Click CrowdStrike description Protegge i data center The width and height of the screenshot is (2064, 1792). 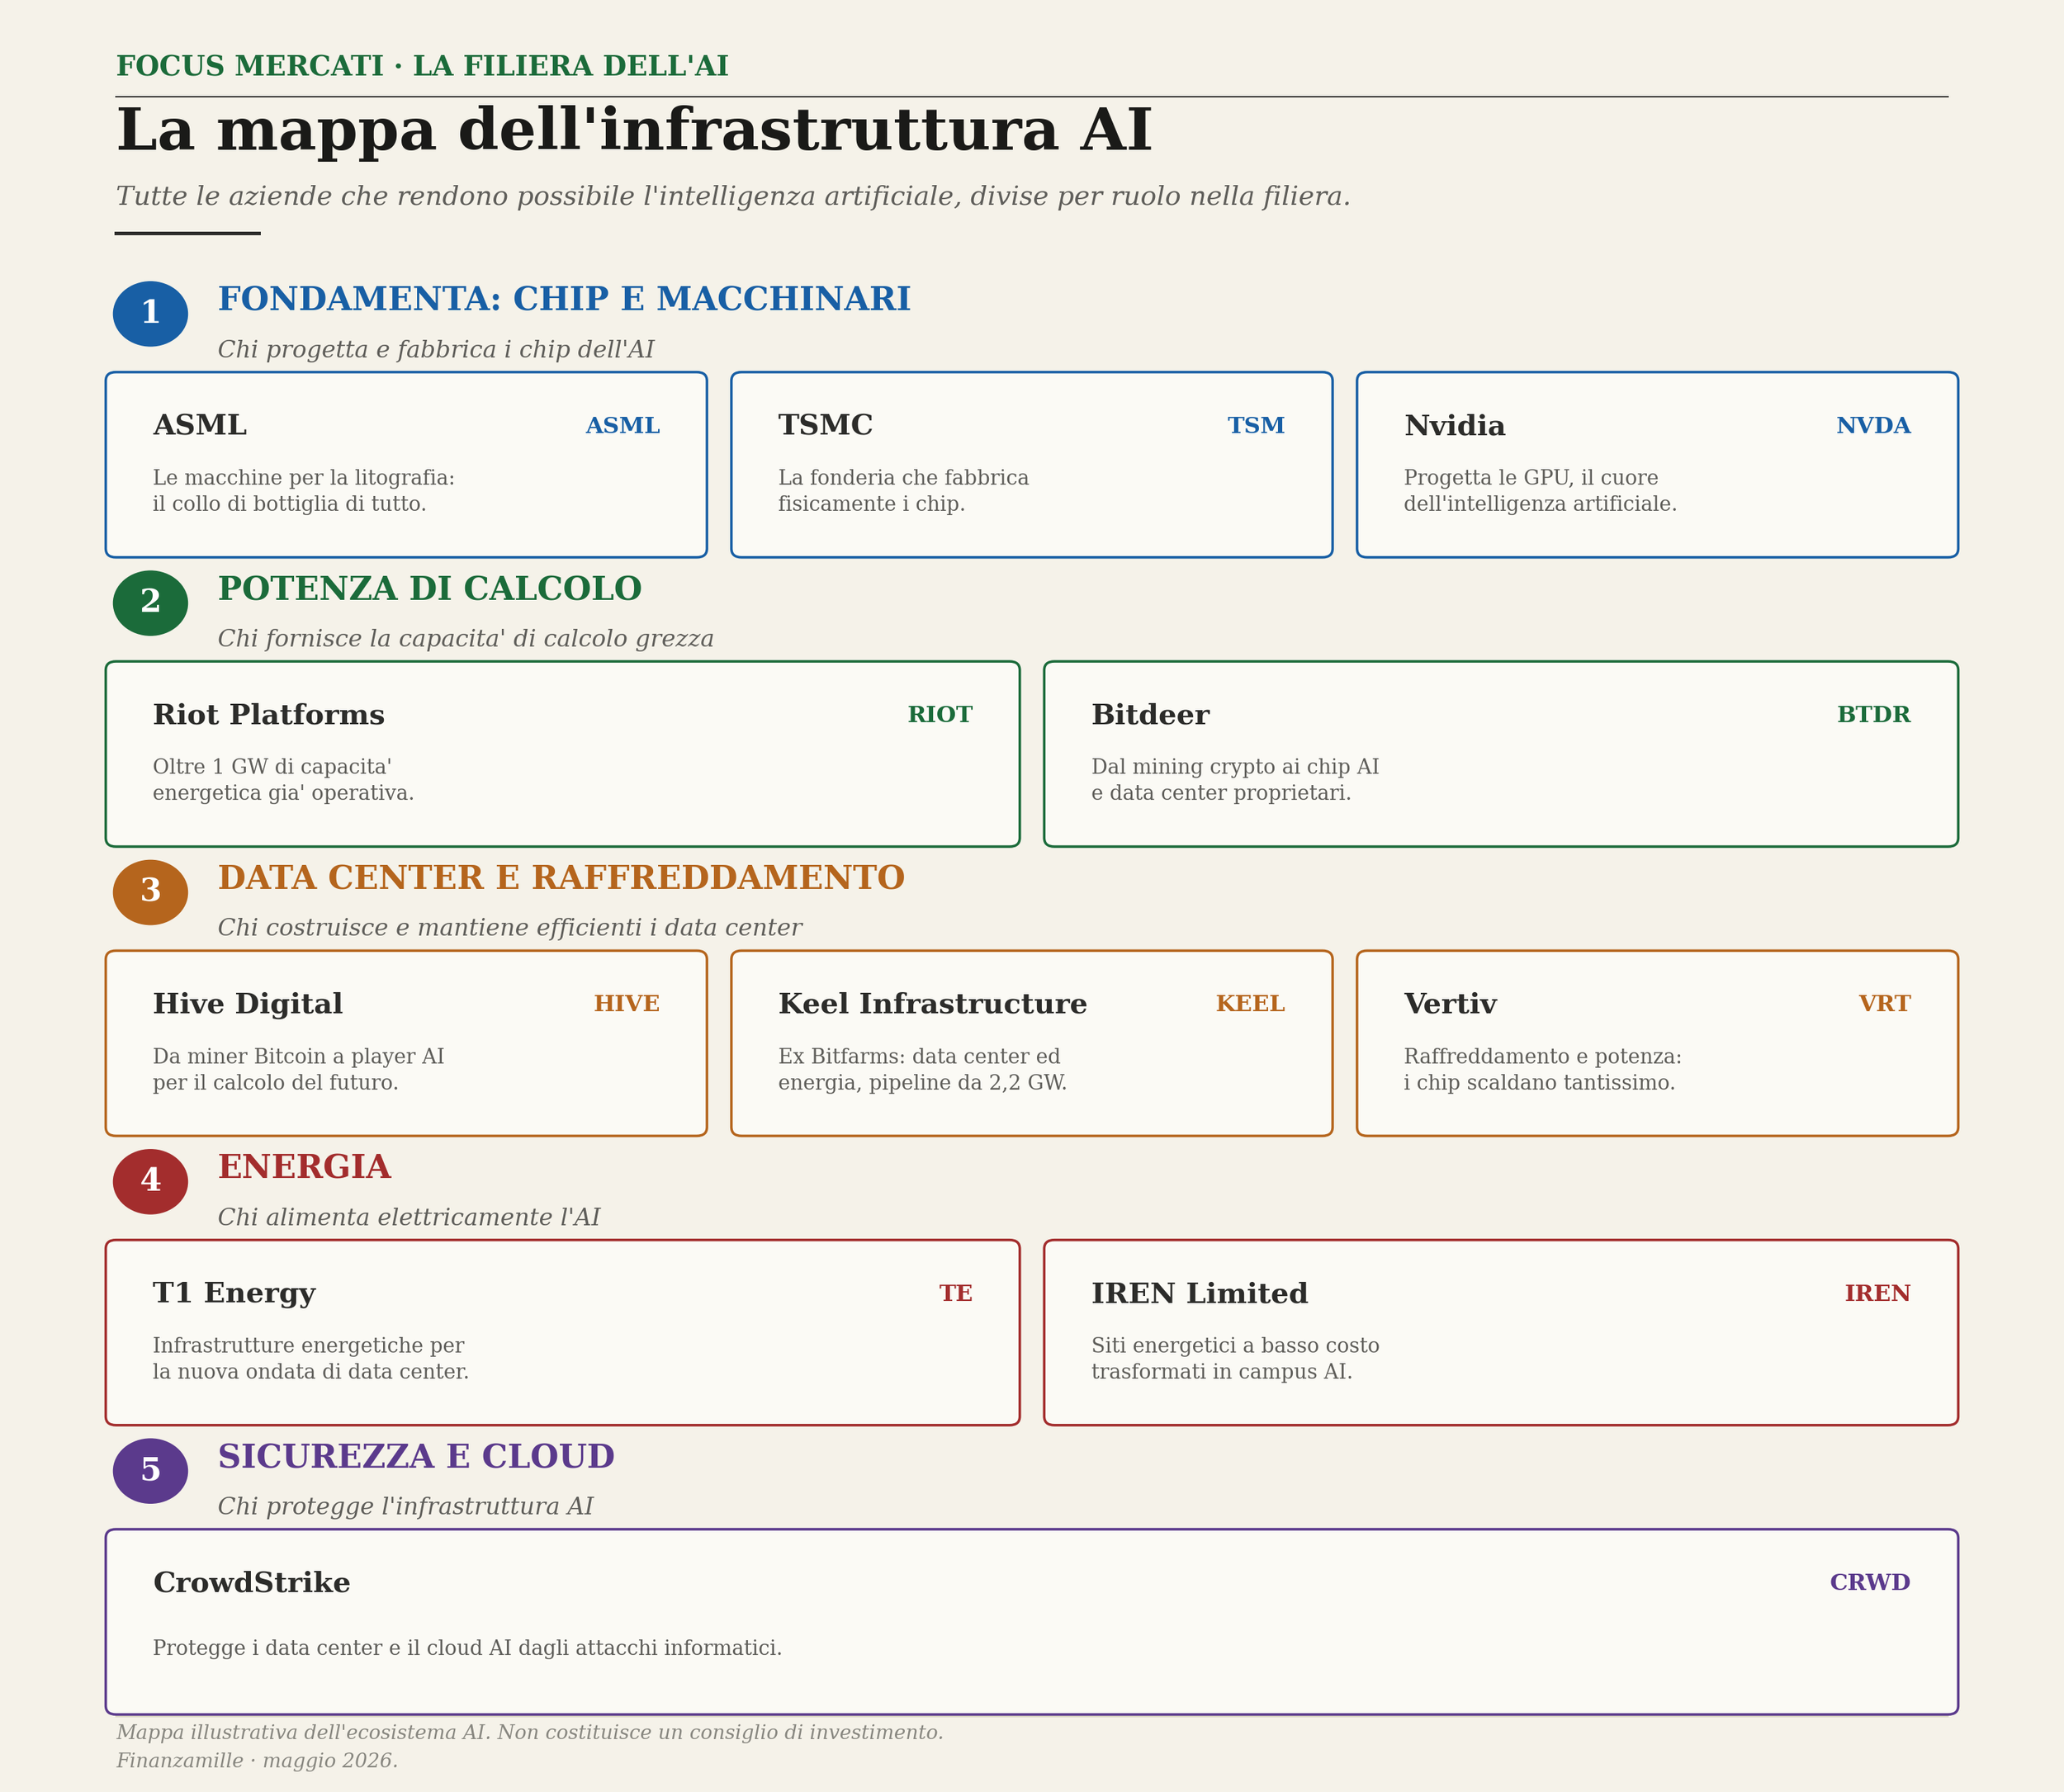[467, 1648]
